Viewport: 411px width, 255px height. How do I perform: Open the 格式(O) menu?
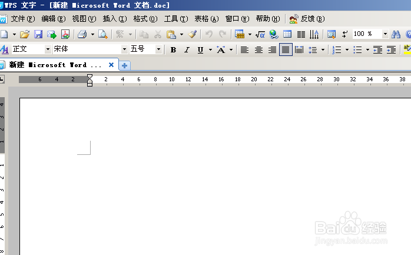point(145,19)
